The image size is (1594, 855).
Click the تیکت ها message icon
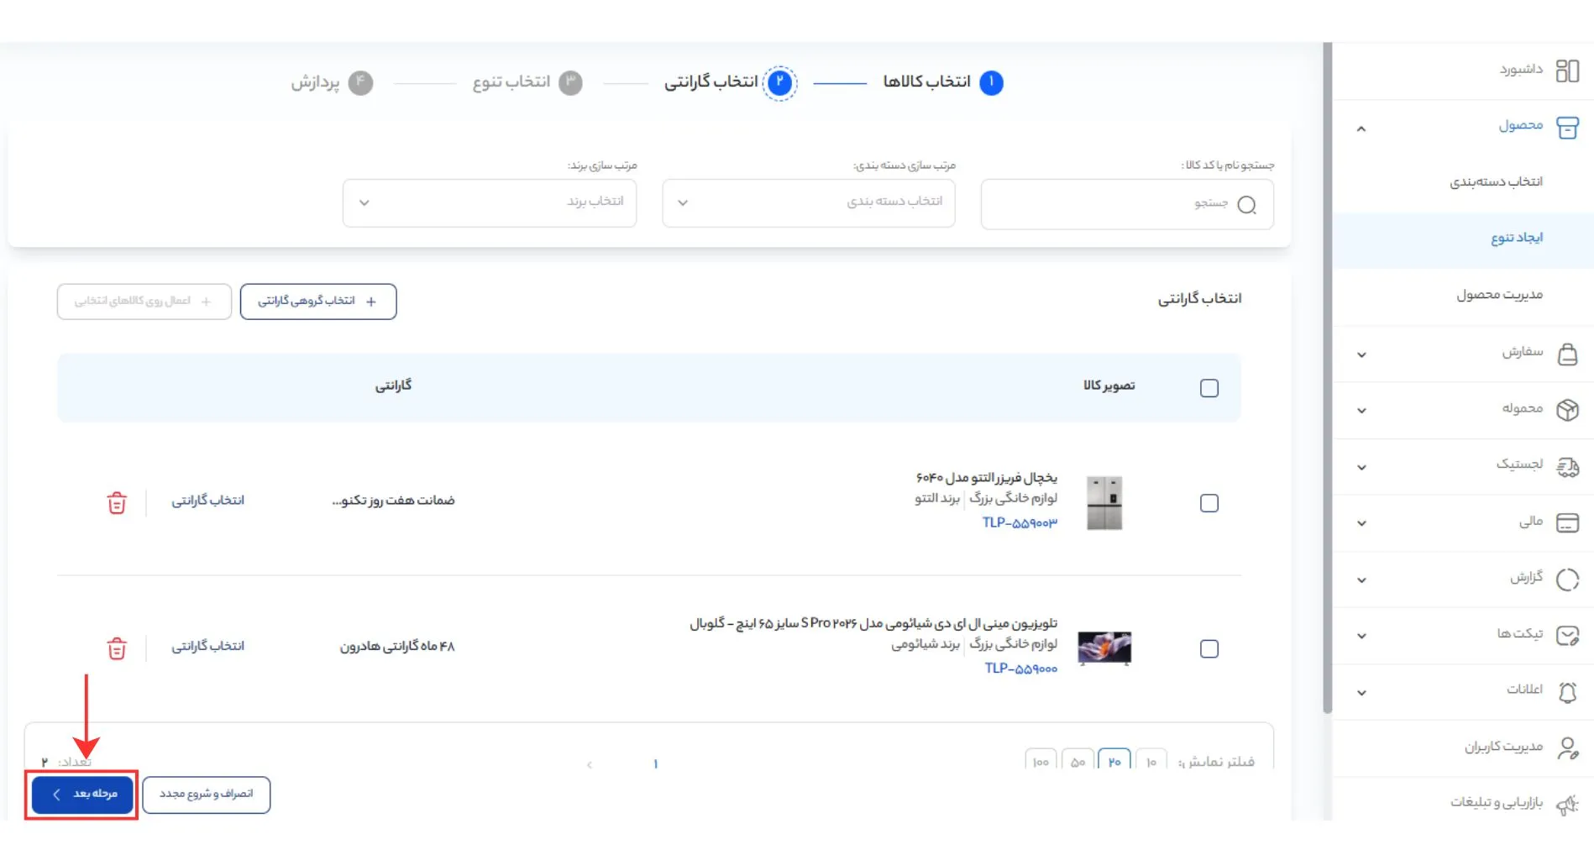1567,636
